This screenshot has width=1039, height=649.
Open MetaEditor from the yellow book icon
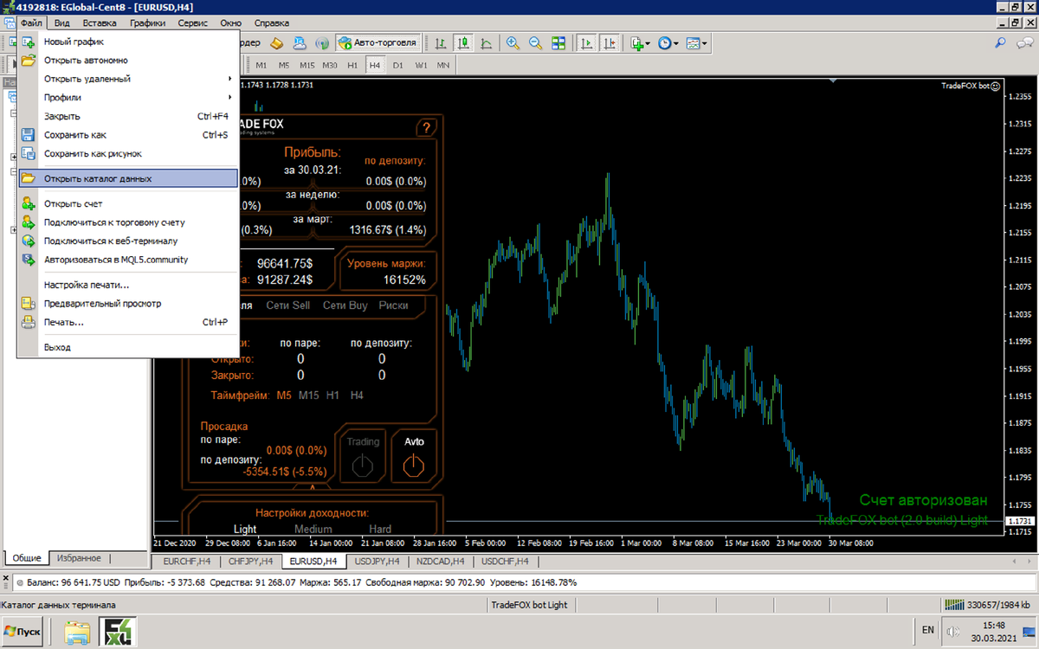pyautogui.click(x=277, y=42)
